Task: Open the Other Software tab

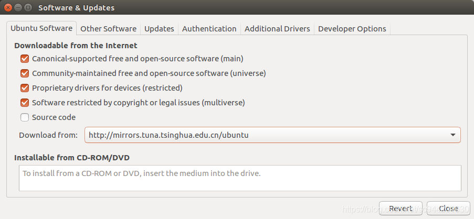Action: (108, 29)
